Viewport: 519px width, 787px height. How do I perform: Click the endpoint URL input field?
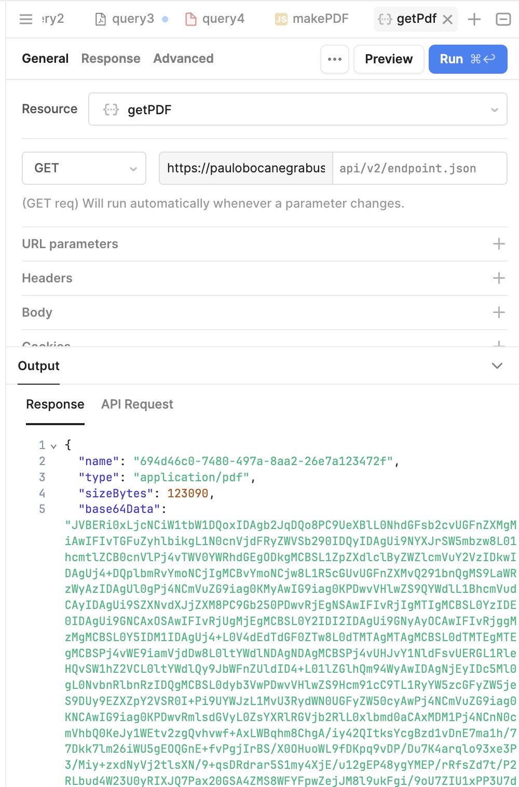(x=420, y=168)
